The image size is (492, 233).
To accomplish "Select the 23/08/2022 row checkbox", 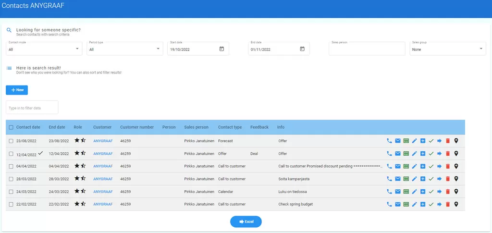I will click(x=11, y=141).
